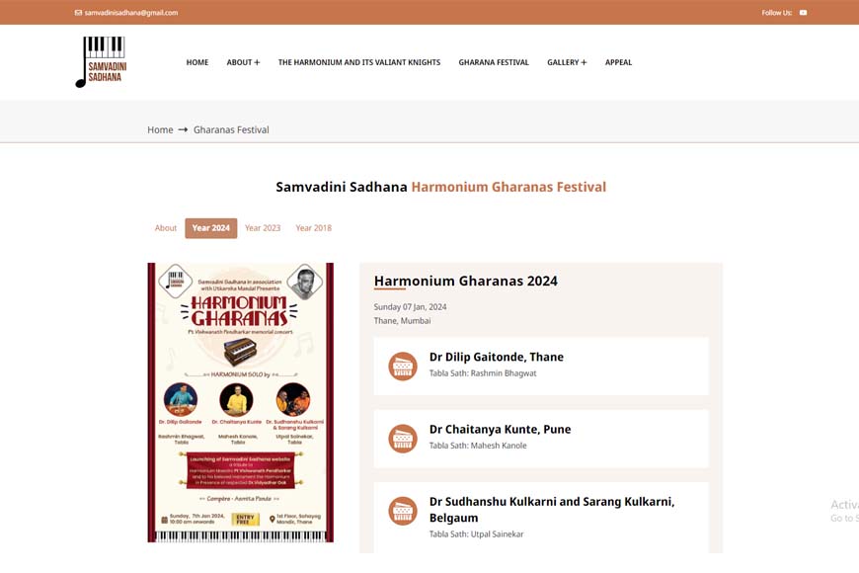This screenshot has height=573, width=859.
Task: Go to Gharana Festival menu item
Action: [494, 62]
